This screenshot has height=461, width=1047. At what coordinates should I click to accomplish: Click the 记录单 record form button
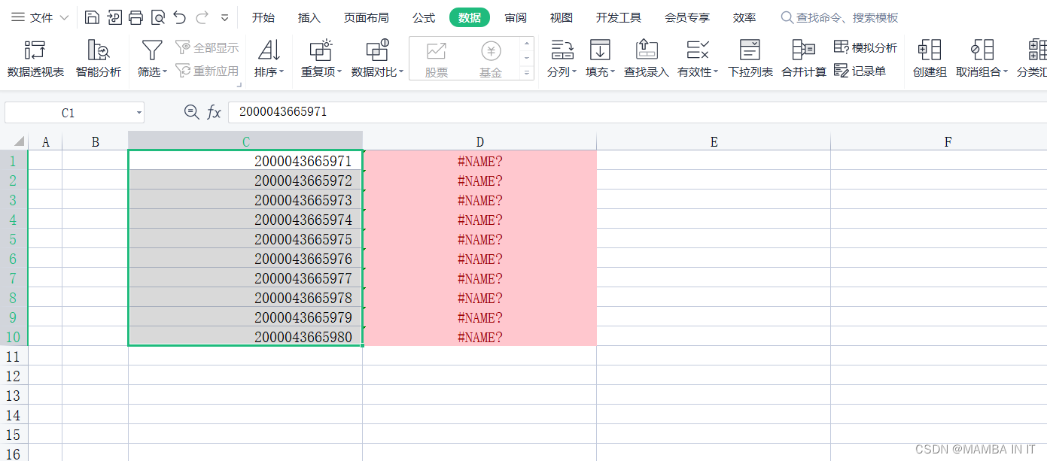tap(860, 71)
